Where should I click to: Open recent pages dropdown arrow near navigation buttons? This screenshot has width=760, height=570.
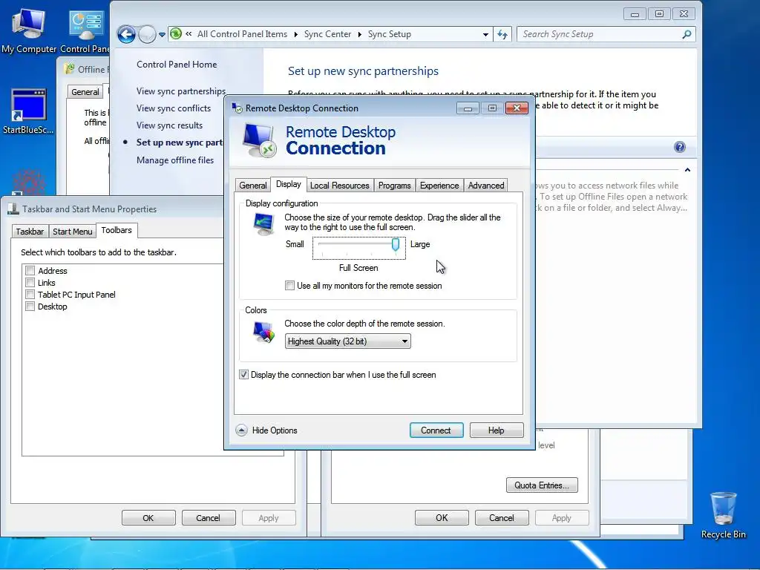(162, 34)
